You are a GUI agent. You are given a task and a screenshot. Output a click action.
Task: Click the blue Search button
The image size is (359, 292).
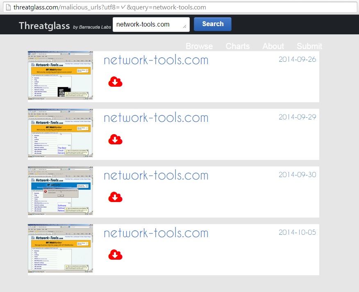(213, 24)
